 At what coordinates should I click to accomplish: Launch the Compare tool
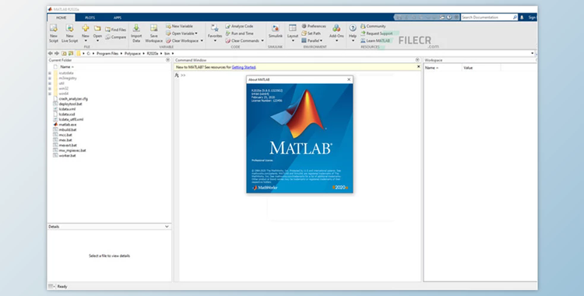[115, 37]
